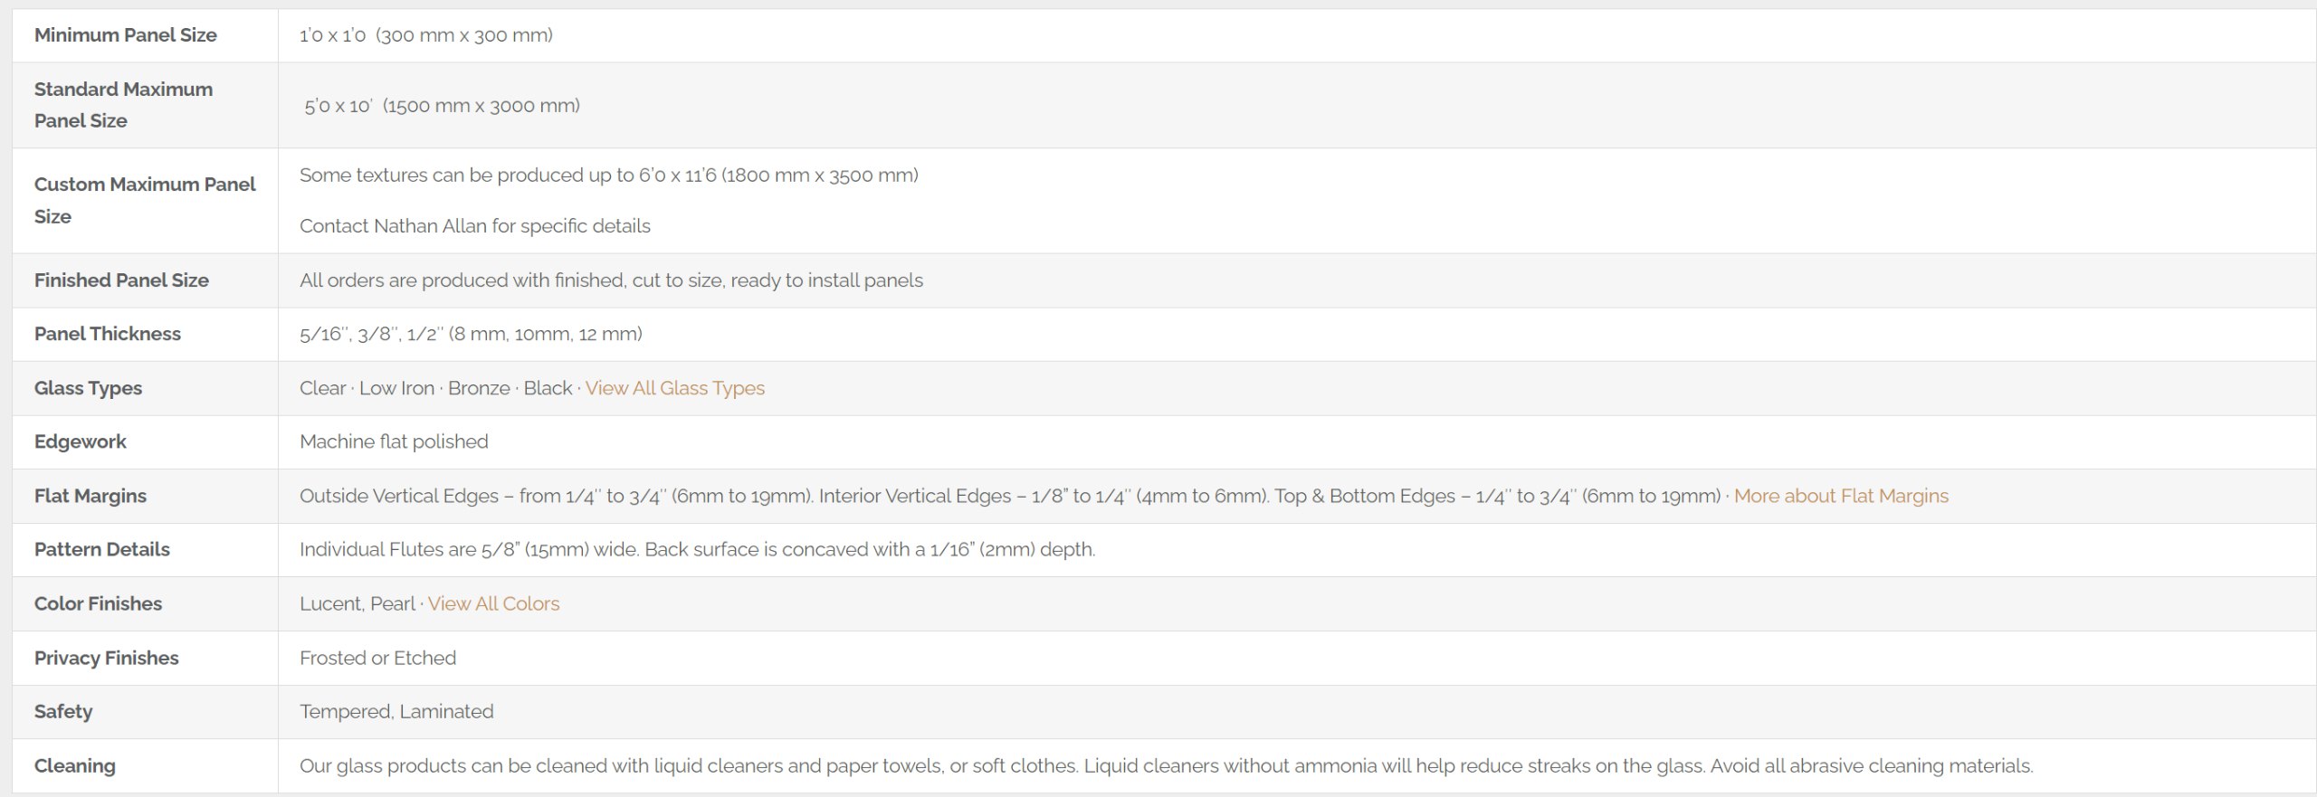Click the Cleaning row label
2317x797 pixels.
(74, 765)
